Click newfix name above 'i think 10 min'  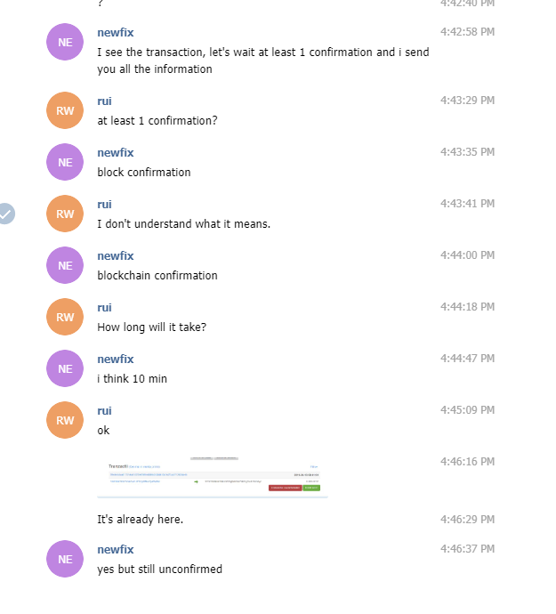pyautogui.click(x=116, y=360)
